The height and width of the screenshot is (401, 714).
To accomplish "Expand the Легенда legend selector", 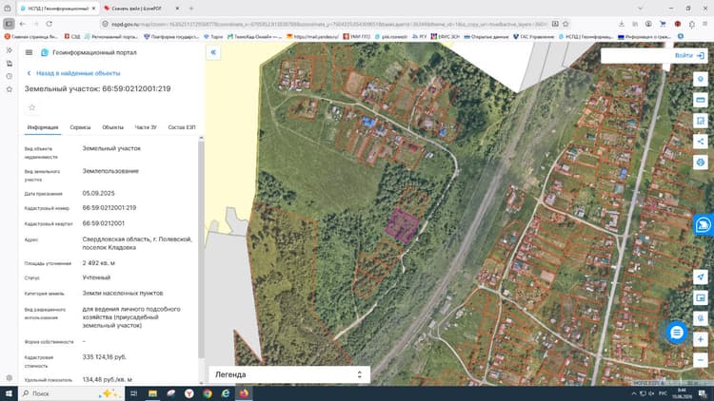I will (288, 374).
